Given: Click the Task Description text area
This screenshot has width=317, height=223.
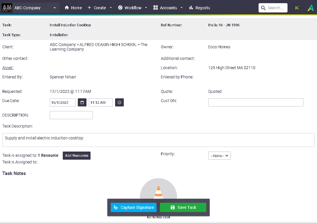Looking at the screenshot, I should [158, 140].
